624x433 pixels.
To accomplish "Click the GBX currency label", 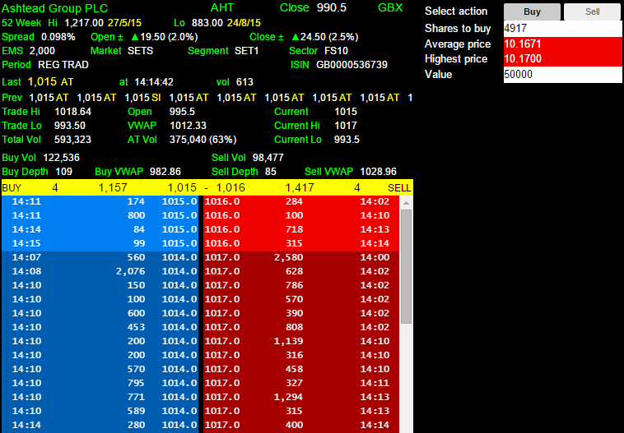I will tap(390, 8).
